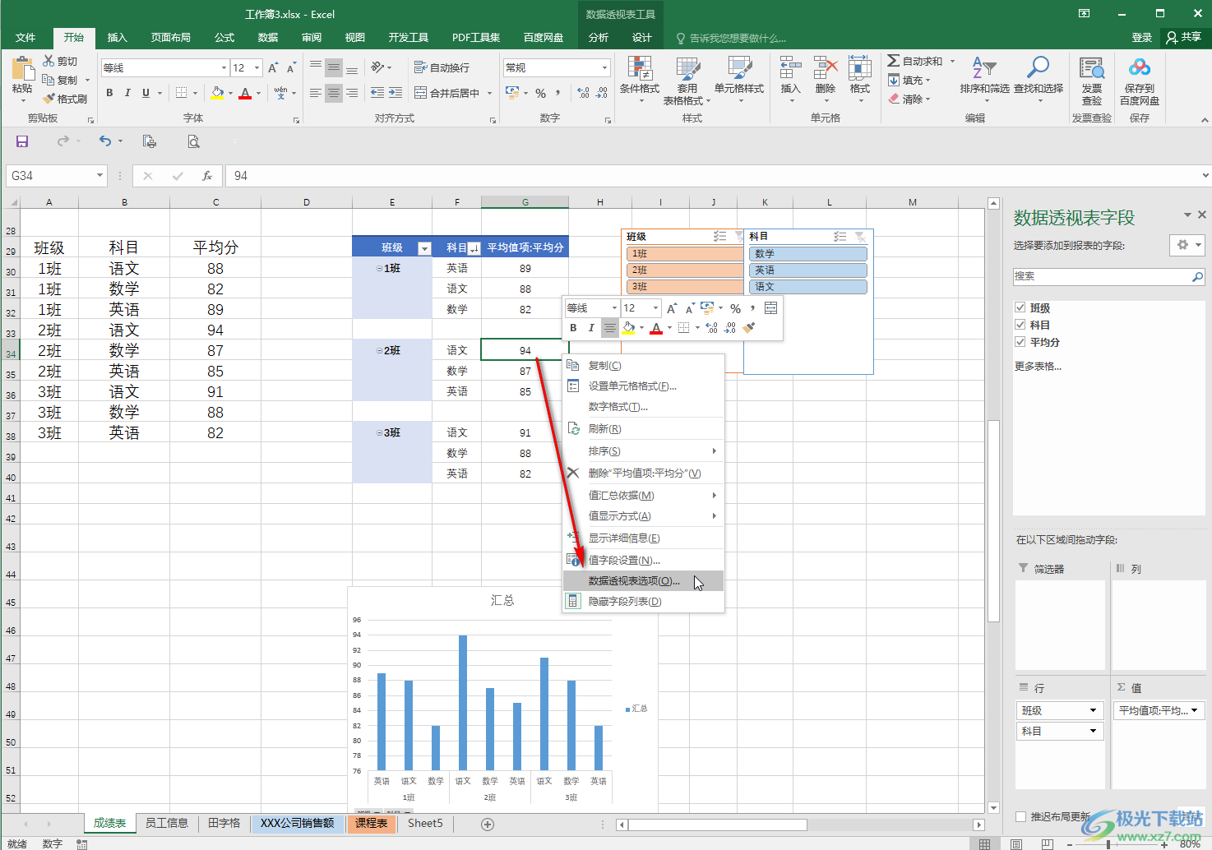1212x850 pixels.
Task: Click the Fill (填充) button
Action: pyautogui.click(x=909, y=80)
